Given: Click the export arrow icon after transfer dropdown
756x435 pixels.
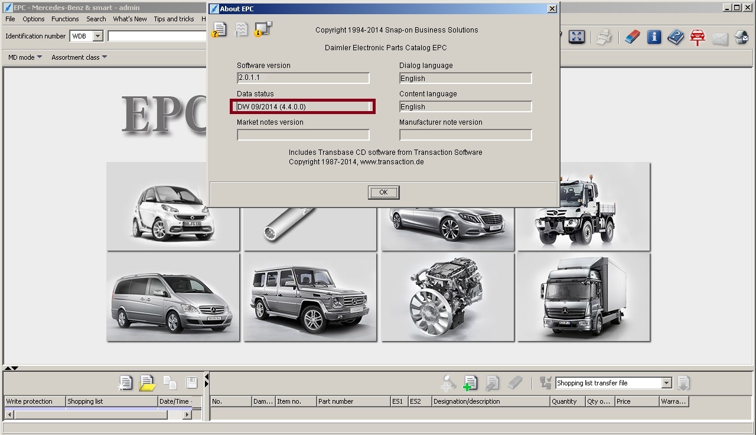Looking at the screenshot, I should point(683,383).
